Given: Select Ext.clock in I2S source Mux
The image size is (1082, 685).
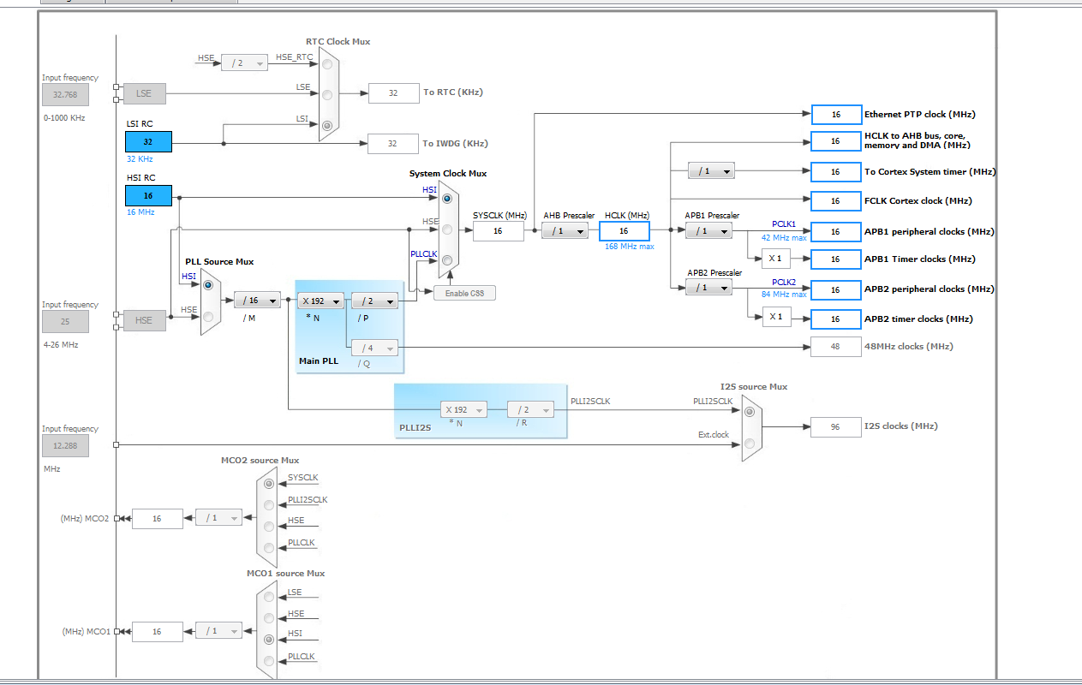Looking at the screenshot, I should click(750, 443).
